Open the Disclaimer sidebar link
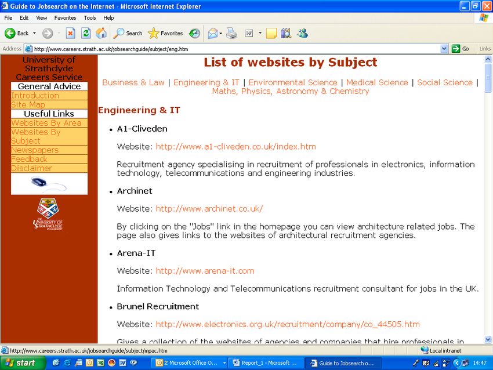This screenshot has height=370, width=493. (x=31, y=168)
